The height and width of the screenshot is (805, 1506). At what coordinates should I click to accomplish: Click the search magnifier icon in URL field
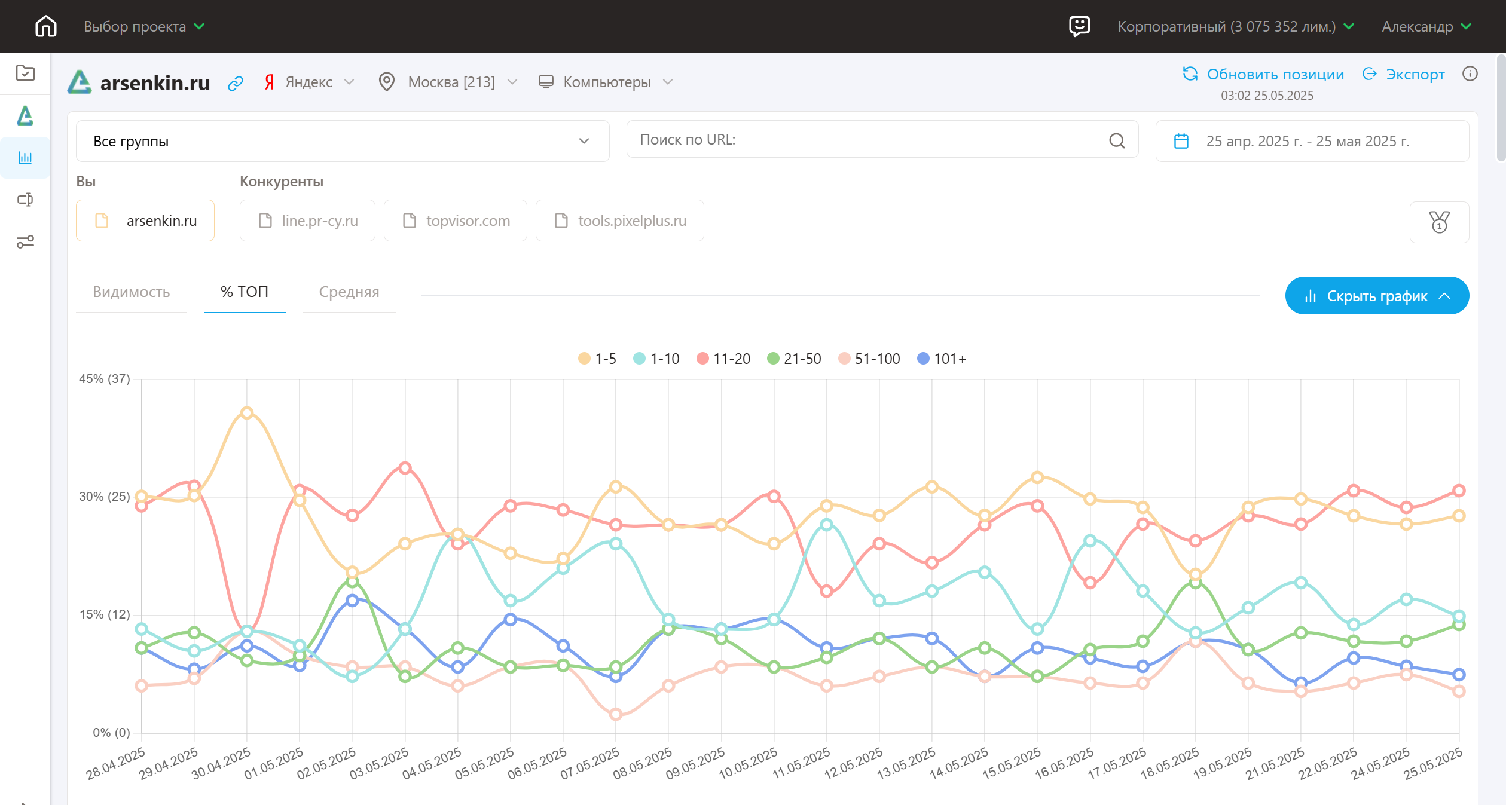click(x=1117, y=140)
